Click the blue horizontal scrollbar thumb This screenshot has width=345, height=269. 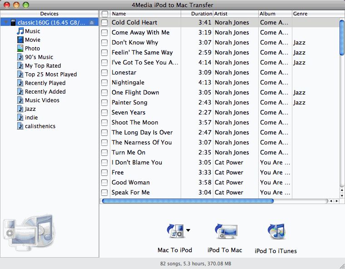[x=188, y=201]
